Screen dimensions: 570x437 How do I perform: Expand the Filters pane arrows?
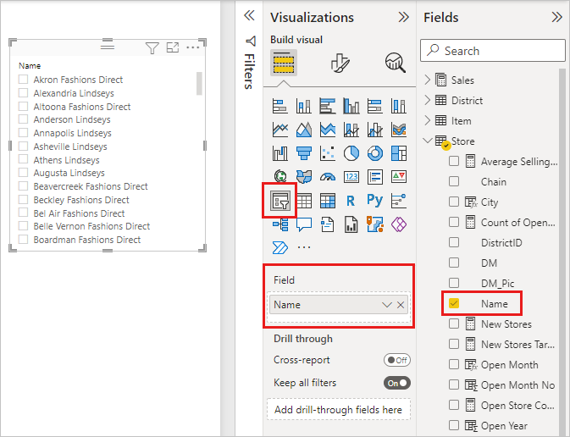pos(249,15)
